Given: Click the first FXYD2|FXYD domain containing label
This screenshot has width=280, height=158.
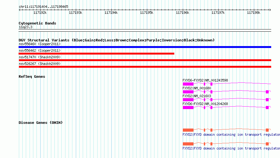Looking at the screenshot, I should click(x=231, y=134).
